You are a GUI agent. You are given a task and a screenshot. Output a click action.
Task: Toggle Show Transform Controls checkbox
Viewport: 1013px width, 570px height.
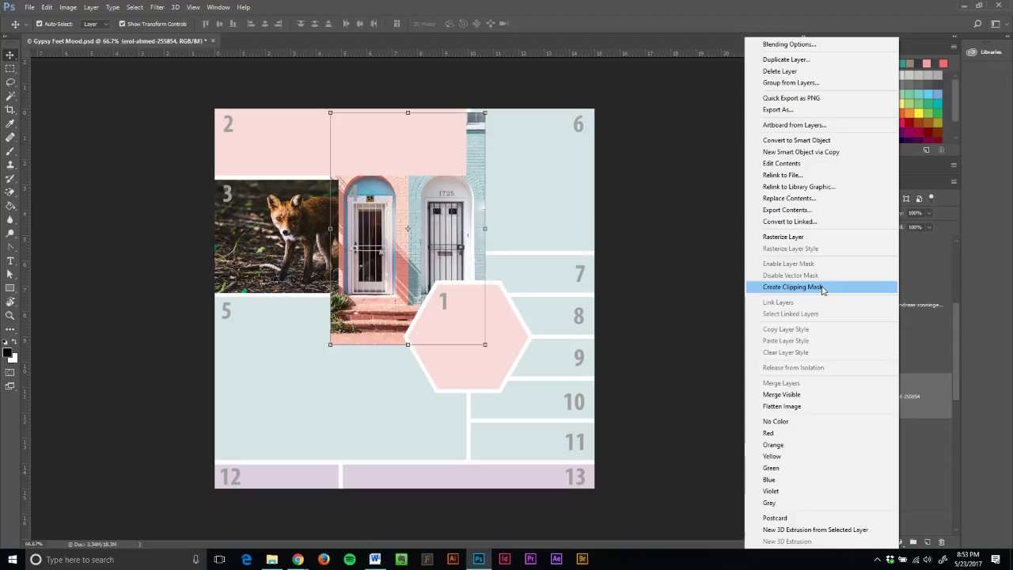(x=122, y=24)
